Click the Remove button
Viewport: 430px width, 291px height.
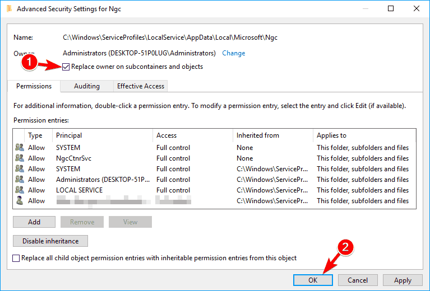click(x=82, y=222)
